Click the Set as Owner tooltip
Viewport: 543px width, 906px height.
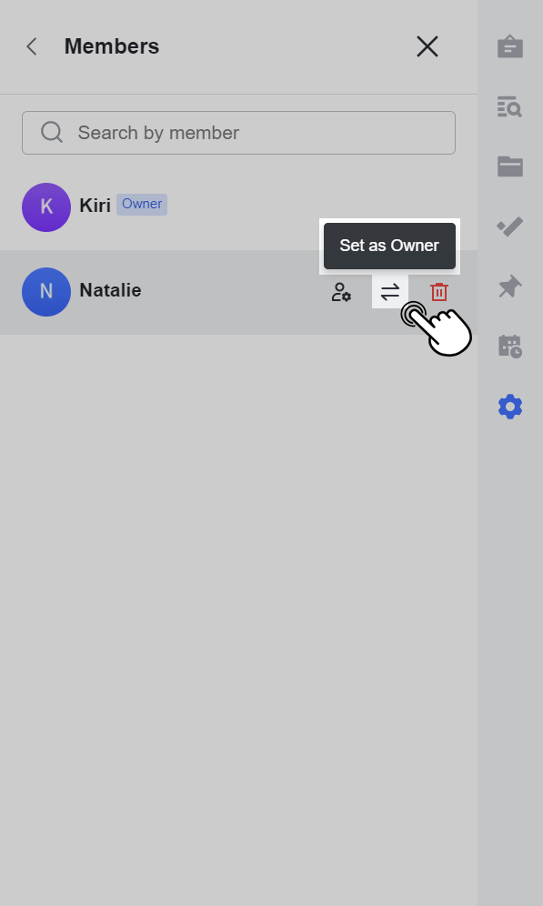tap(389, 246)
